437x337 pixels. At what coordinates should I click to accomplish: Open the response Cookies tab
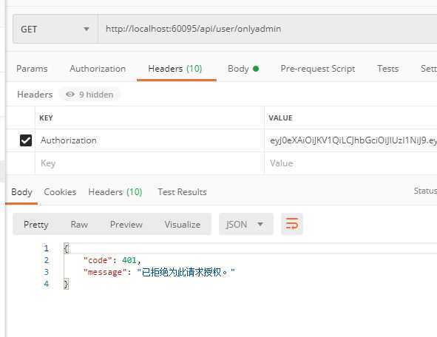pos(60,192)
